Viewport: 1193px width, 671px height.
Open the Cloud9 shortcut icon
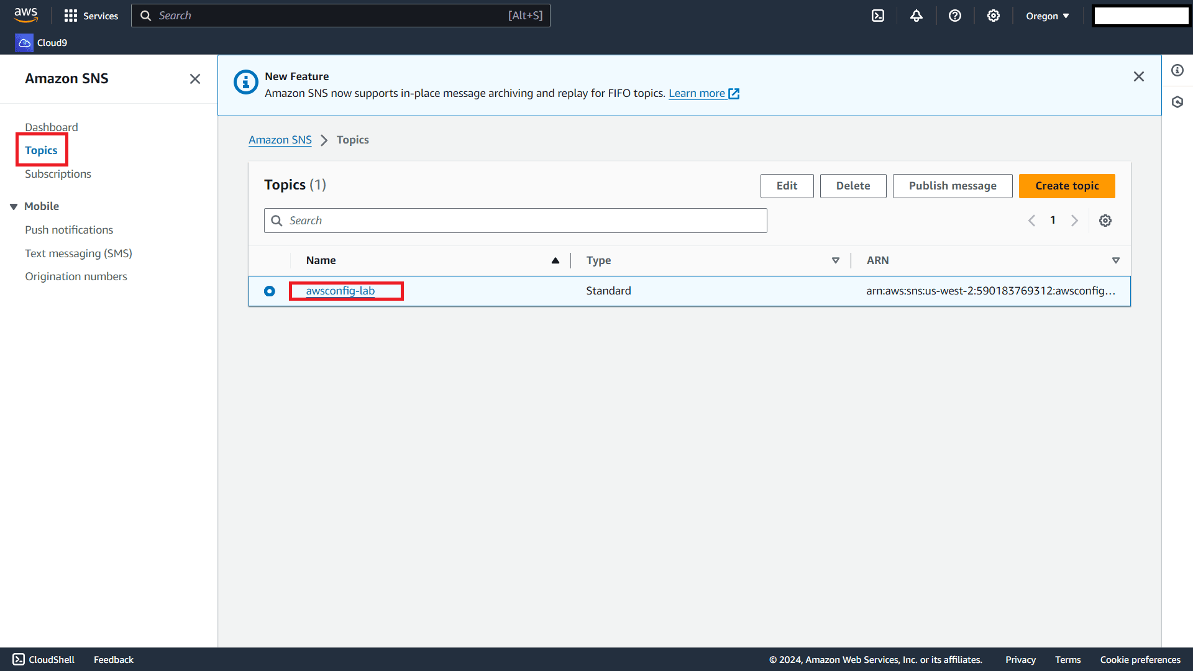tap(24, 43)
